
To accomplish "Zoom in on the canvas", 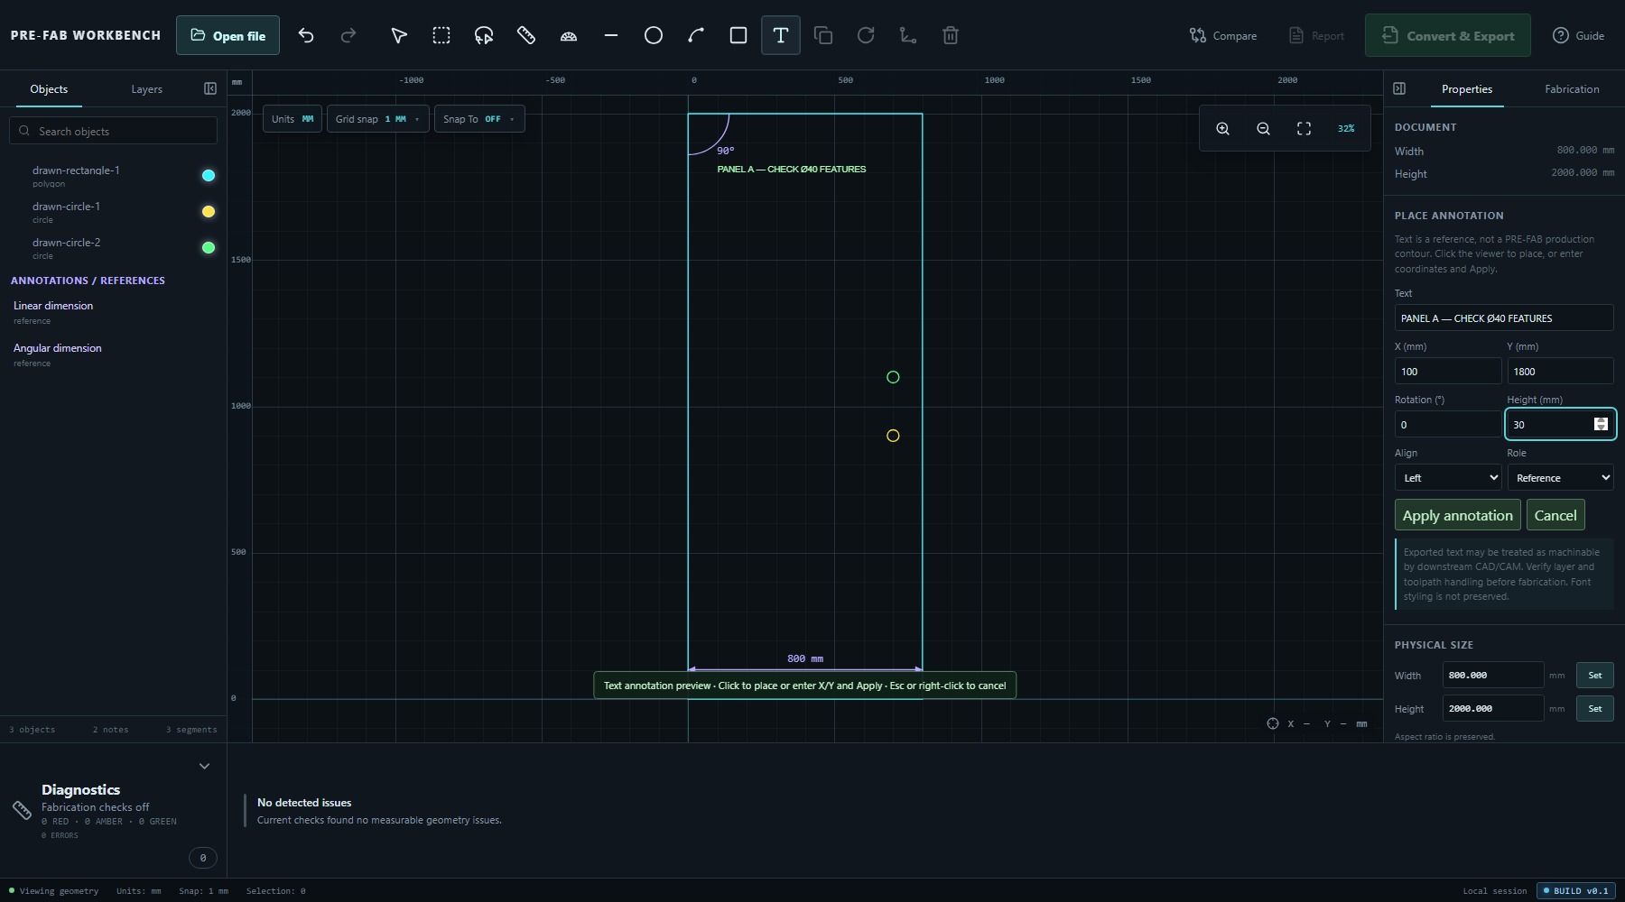I will tap(1222, 128).
